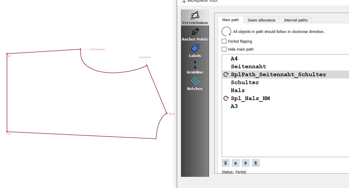349x188 pixels.
Task: Move selected item to top
Action: tap(226, 163)
